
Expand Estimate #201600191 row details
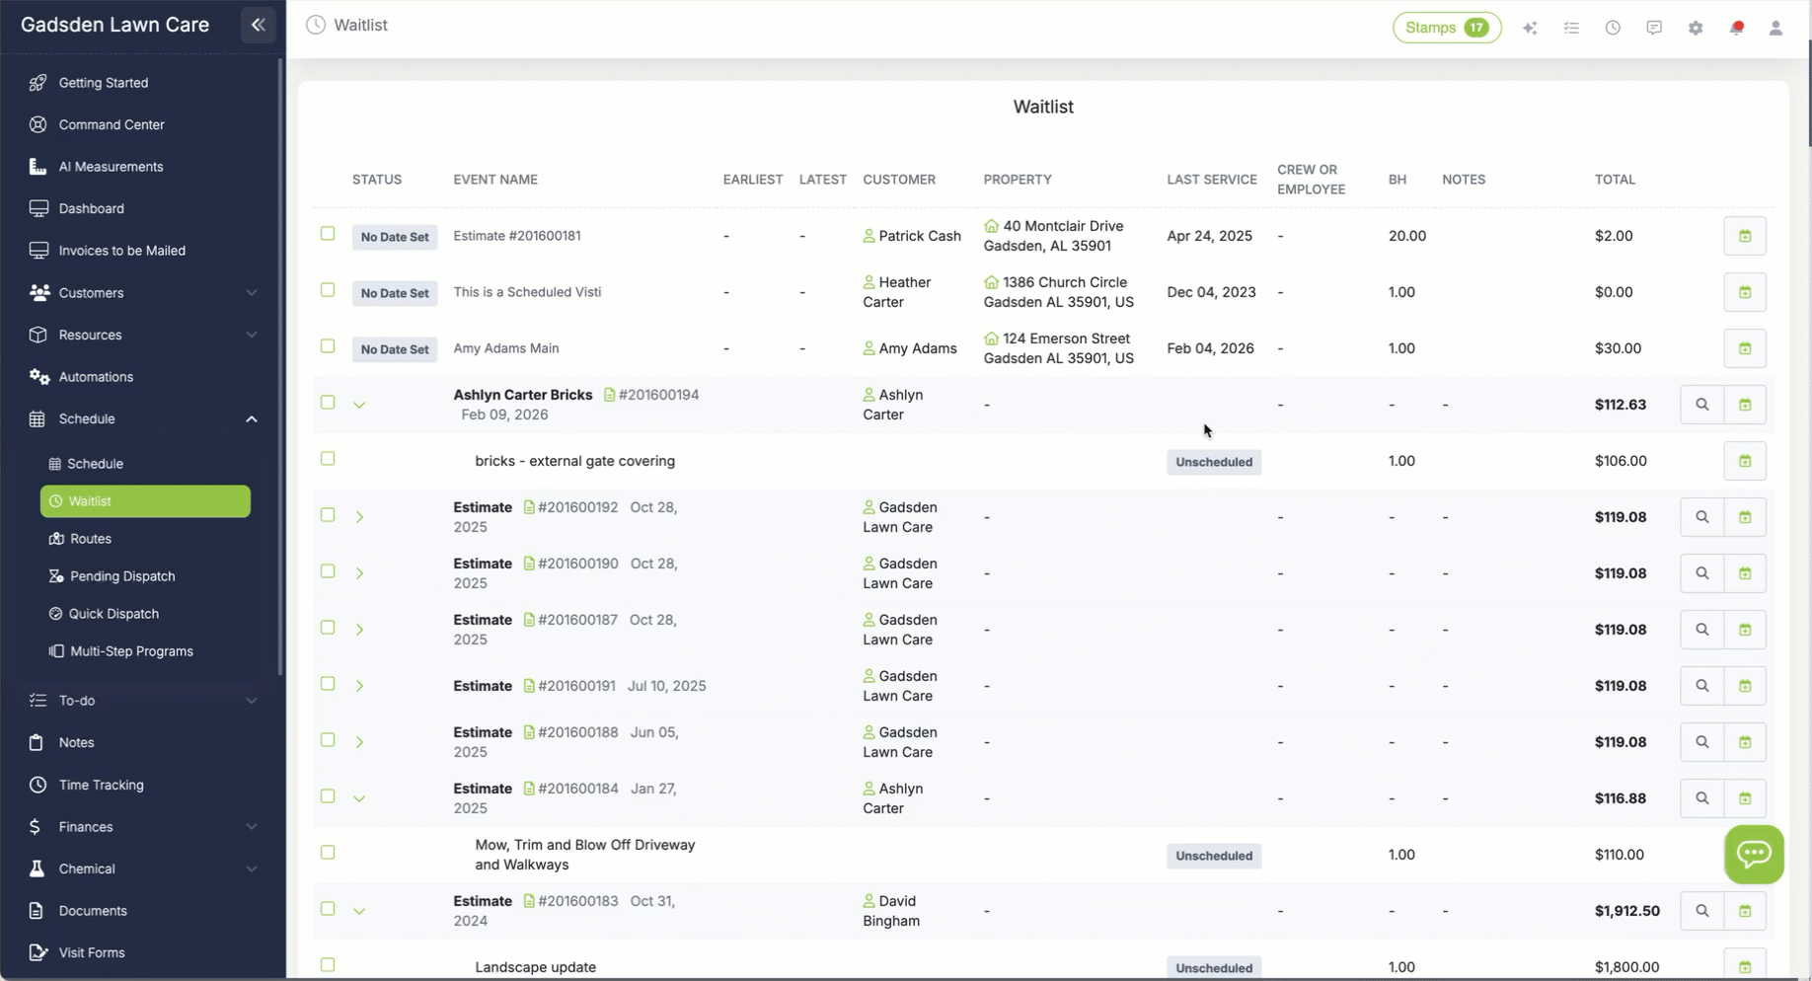click(x=360, y=685)
